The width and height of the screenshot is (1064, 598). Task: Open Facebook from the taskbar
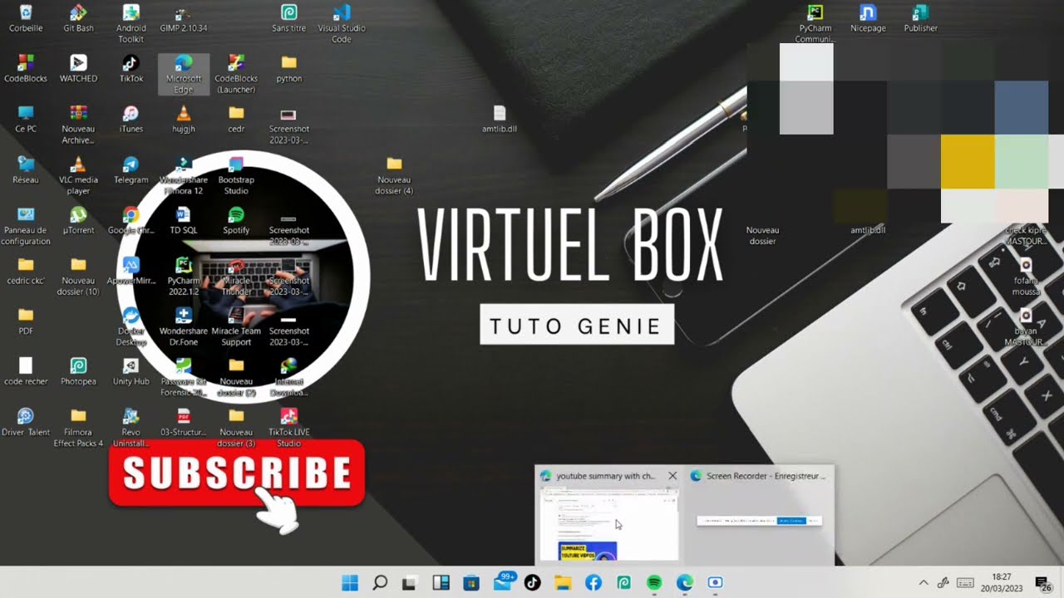pos(594,583)
